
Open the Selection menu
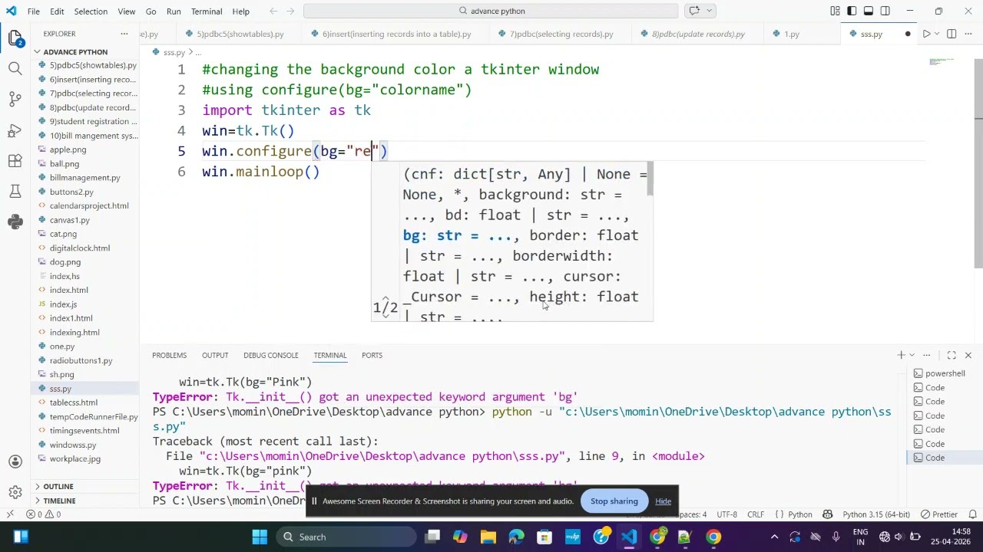[91, 11]
